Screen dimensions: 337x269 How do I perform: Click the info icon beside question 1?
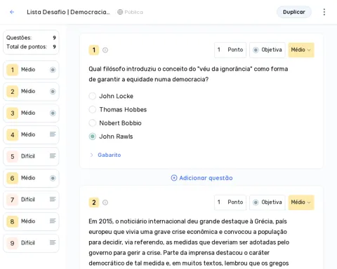(x=105, y=50)
